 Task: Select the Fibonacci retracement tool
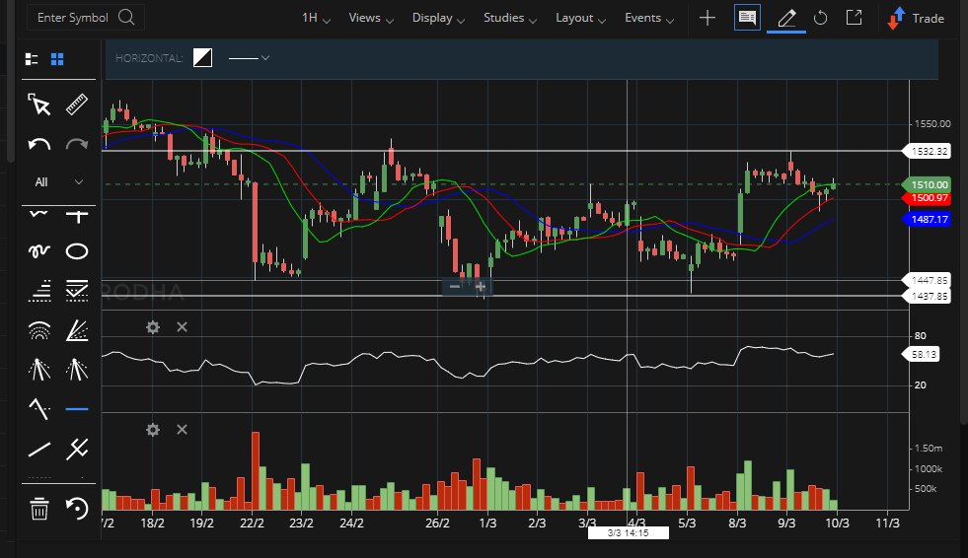pyautogui.click(x=39, y=291)
